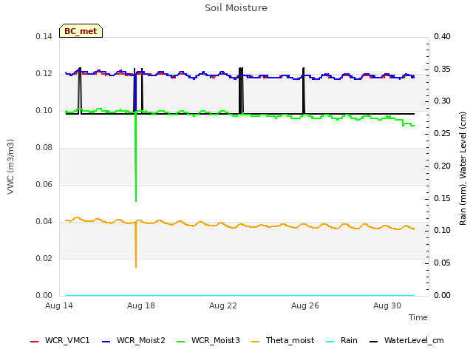Viewport: 473px width, 355px height.
Task: Click the green WCR_Moist3 legend swatch
Action: click(x=180, y=342)
